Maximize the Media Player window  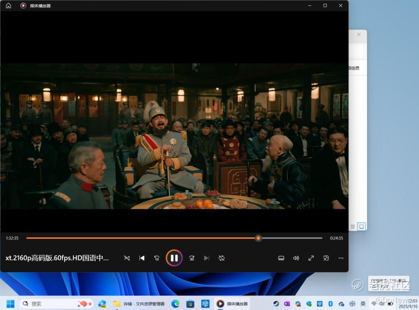pos(325,5)
